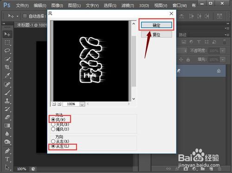Open preview zoom 100% dropdown
This screenshot has width=232, height=173.
82,104
